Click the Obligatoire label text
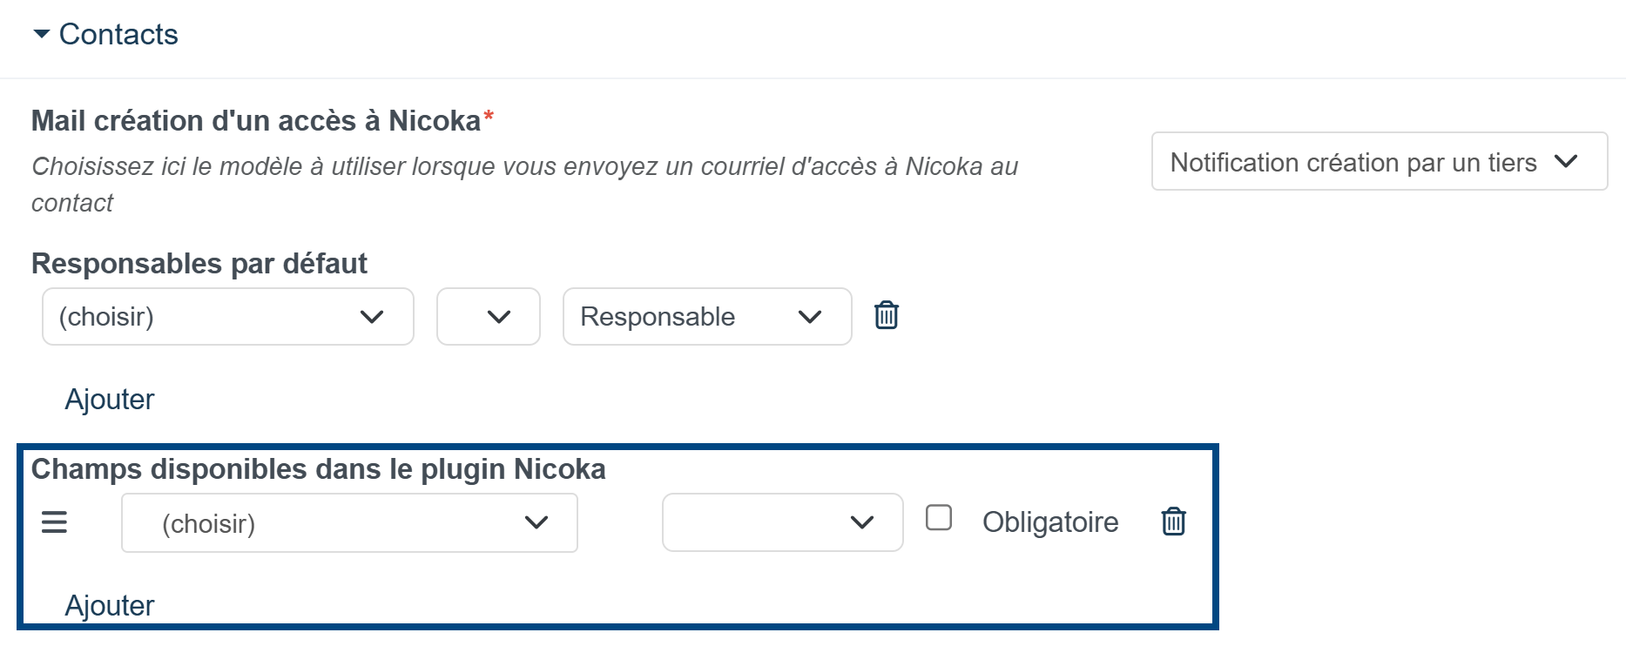This screenshot has width=1626, height=646. tap(1050, 522)
